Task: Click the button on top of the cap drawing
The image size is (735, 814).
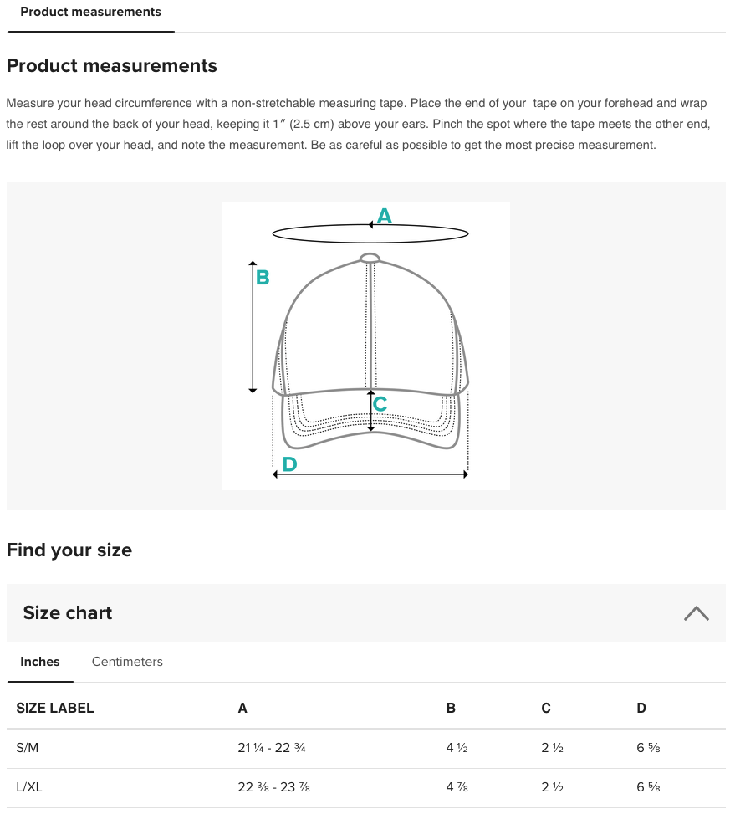Action: [370, 258]
